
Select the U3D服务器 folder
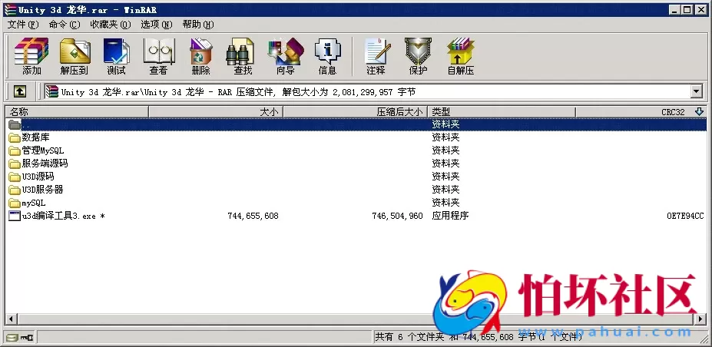[36, 190]
